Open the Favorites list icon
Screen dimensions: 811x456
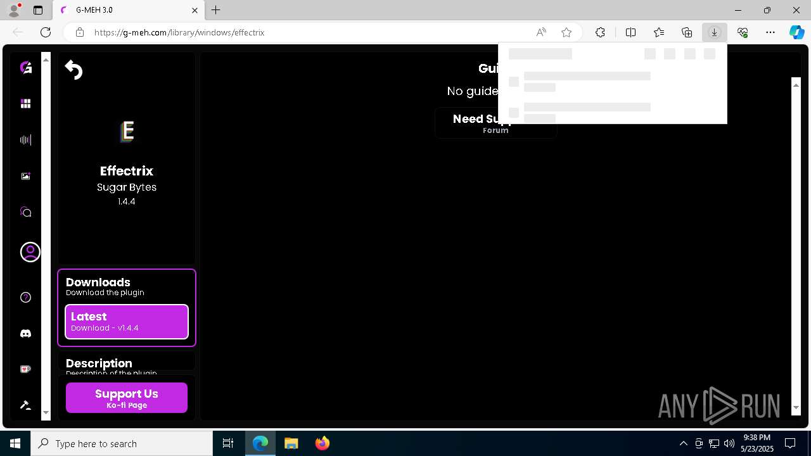pyautogui.click(x=659, y=32)
